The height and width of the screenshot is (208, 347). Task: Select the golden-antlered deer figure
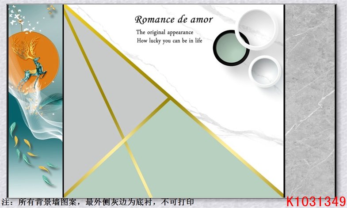29,63
